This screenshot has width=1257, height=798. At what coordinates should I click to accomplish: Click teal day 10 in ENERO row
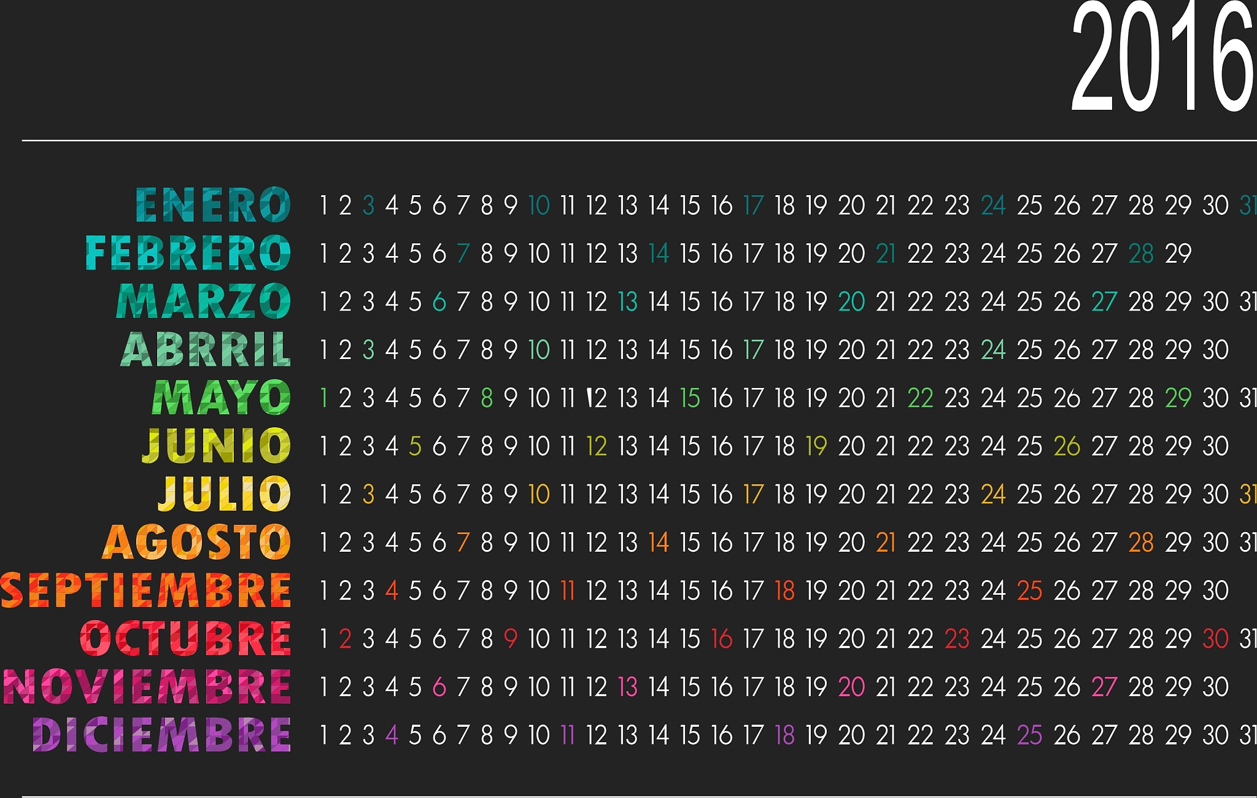point(539,206)
